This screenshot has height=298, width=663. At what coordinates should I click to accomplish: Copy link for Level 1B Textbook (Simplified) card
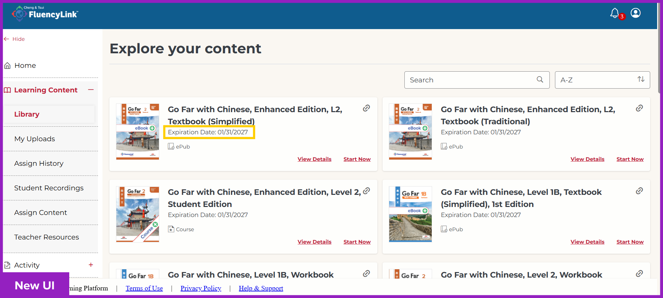tap(639, 191)
